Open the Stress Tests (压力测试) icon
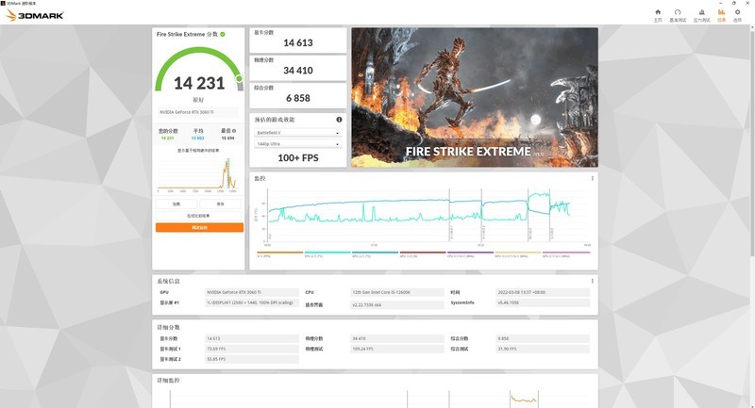This screenshot has height=408, width=755. coord(701,14)
